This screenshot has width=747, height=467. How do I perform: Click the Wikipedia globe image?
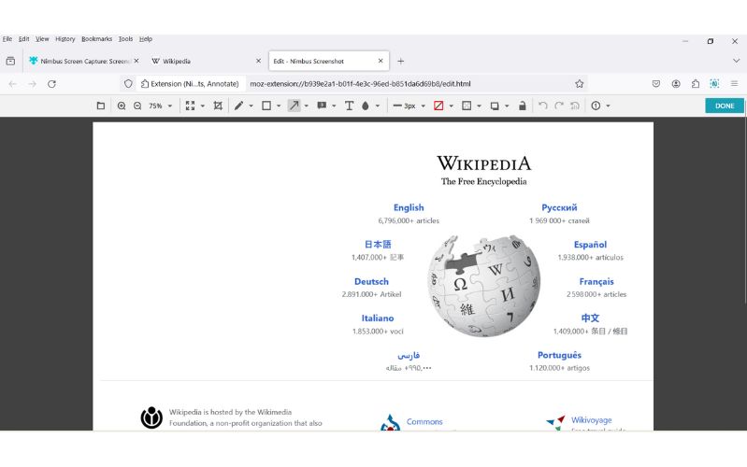point(483,286)
